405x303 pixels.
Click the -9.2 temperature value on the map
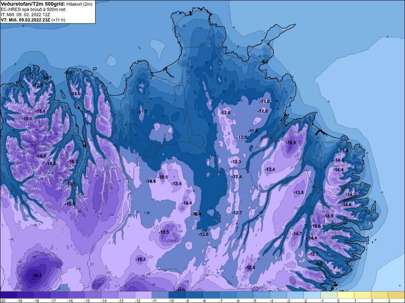point(264,62)
